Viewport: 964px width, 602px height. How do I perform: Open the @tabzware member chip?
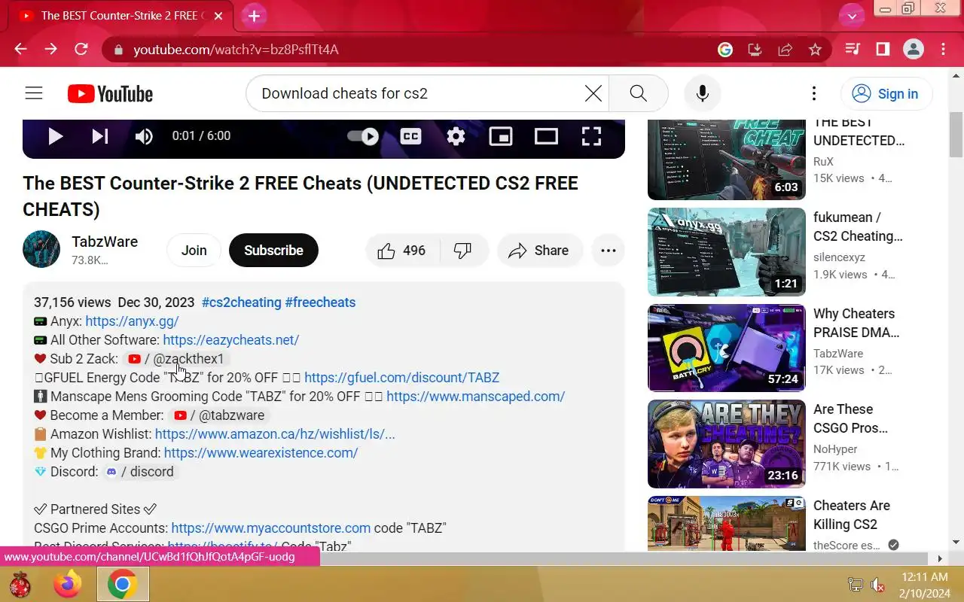point(219,415)
